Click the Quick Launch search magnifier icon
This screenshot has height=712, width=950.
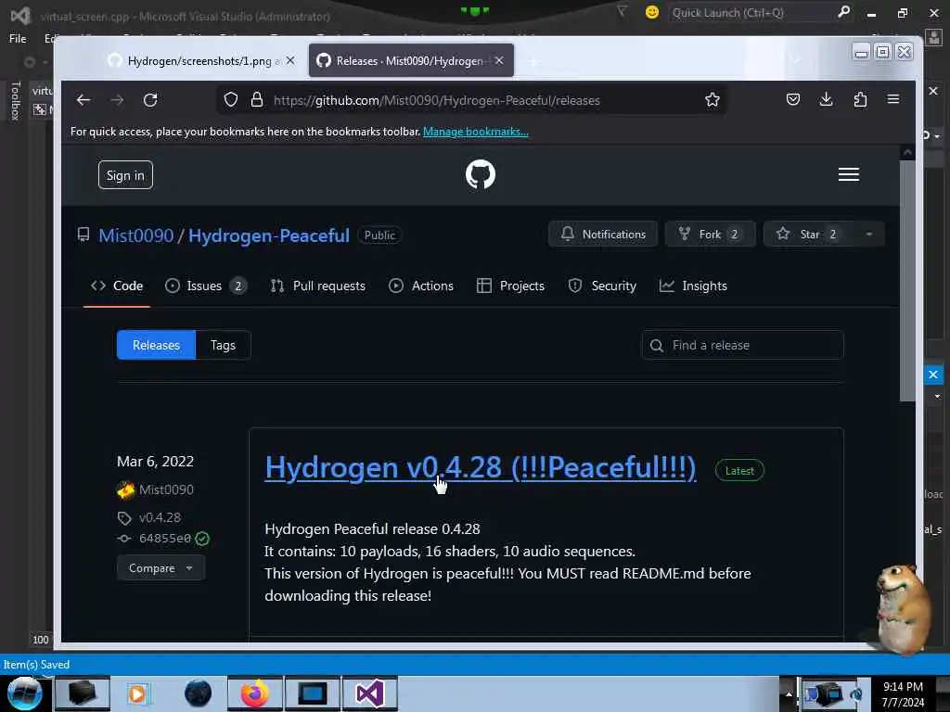pos(843,11)
